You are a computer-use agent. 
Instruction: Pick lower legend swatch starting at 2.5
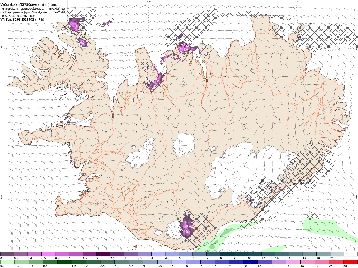point(107,262)
